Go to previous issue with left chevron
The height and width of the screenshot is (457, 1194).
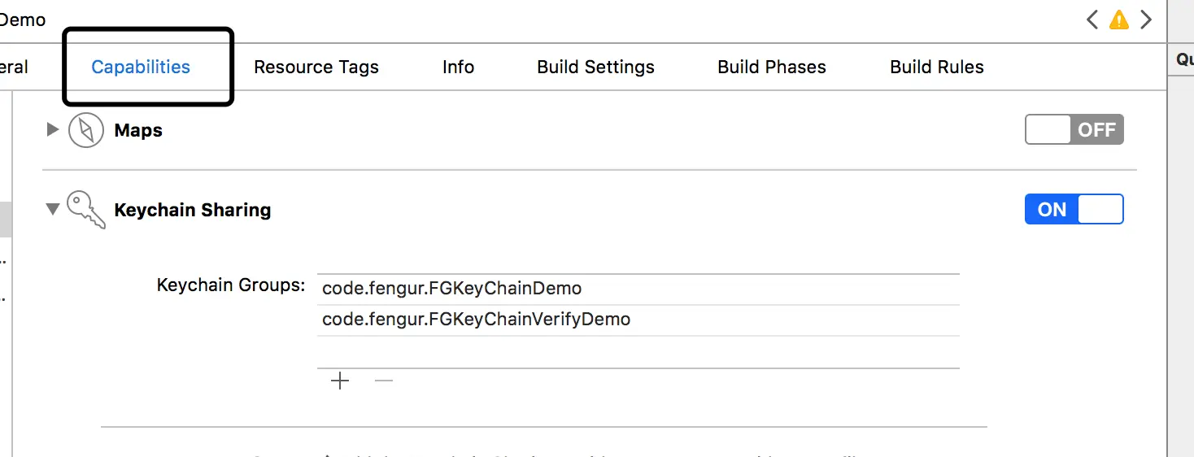click(x=1092, y=20)
